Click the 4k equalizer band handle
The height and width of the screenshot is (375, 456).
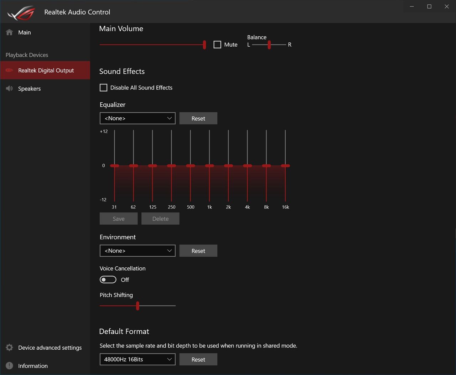point(248,166)
